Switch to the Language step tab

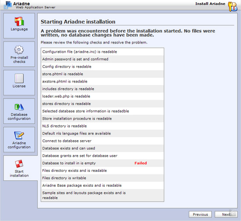point(19,25)
